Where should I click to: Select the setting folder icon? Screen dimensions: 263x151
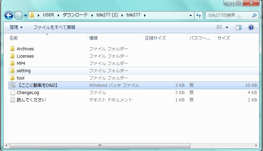point(12,70)
